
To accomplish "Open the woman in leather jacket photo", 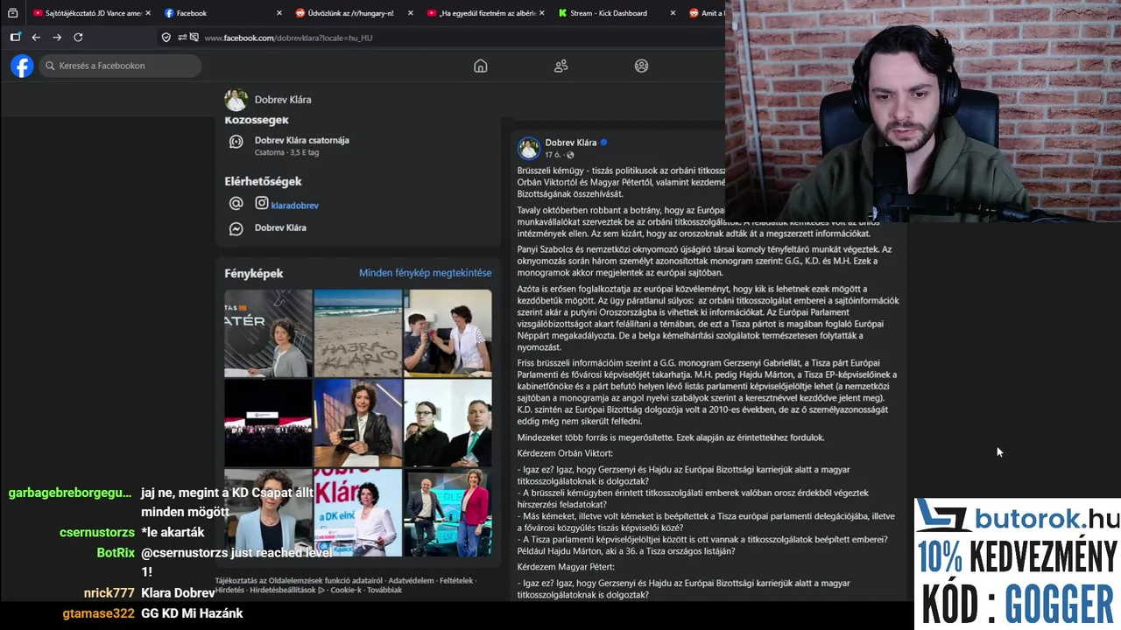I will click(x=357, y=423).
